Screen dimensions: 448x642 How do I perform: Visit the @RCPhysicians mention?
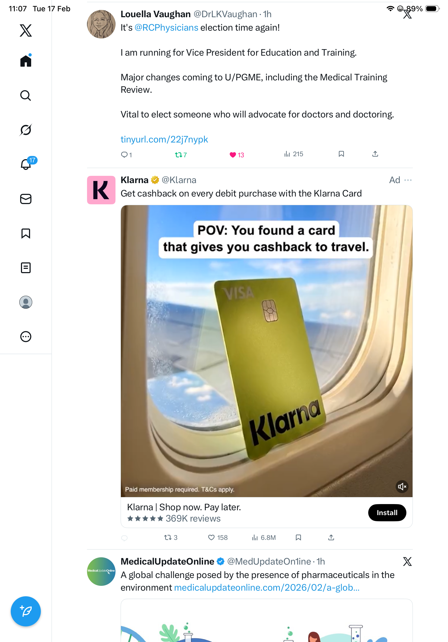[166, 28]
